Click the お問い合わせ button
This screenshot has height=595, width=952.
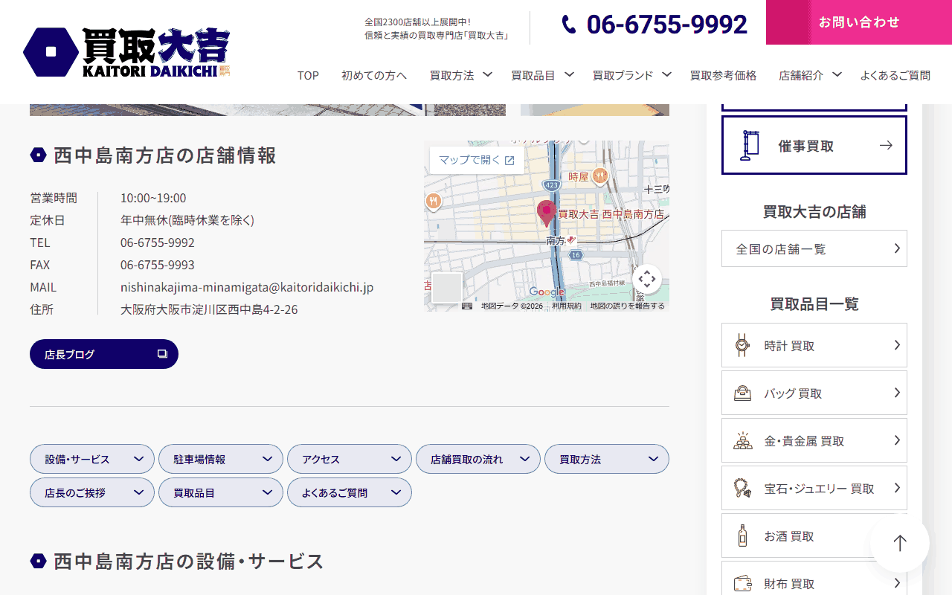pyautogui.click(x=859, y=22)
